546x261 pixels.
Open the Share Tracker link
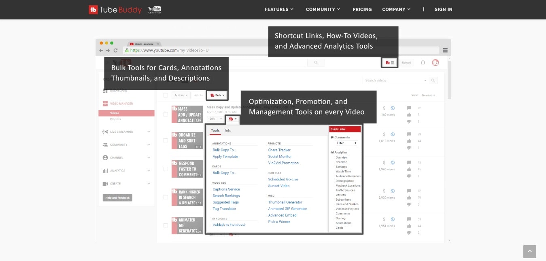[279, 150]
